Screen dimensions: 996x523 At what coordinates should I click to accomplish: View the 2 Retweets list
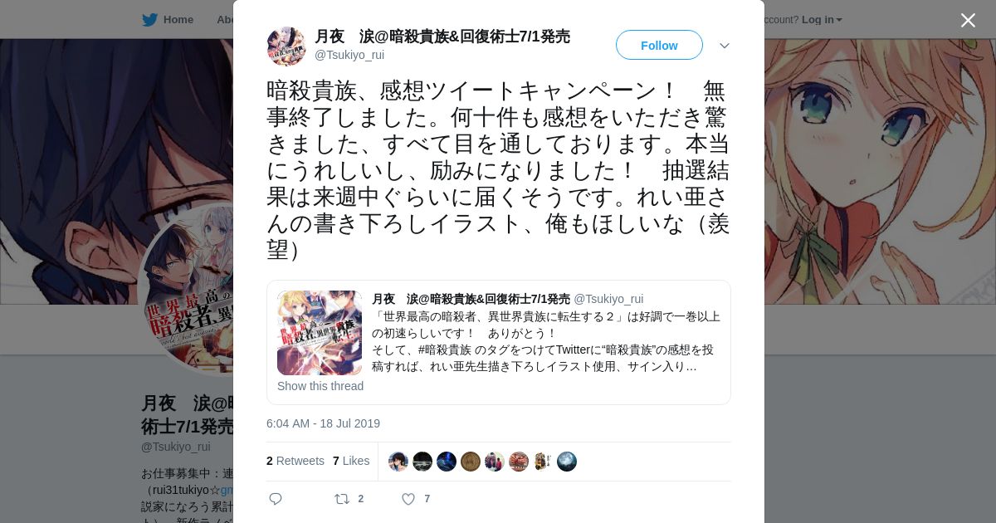point(295,461)
